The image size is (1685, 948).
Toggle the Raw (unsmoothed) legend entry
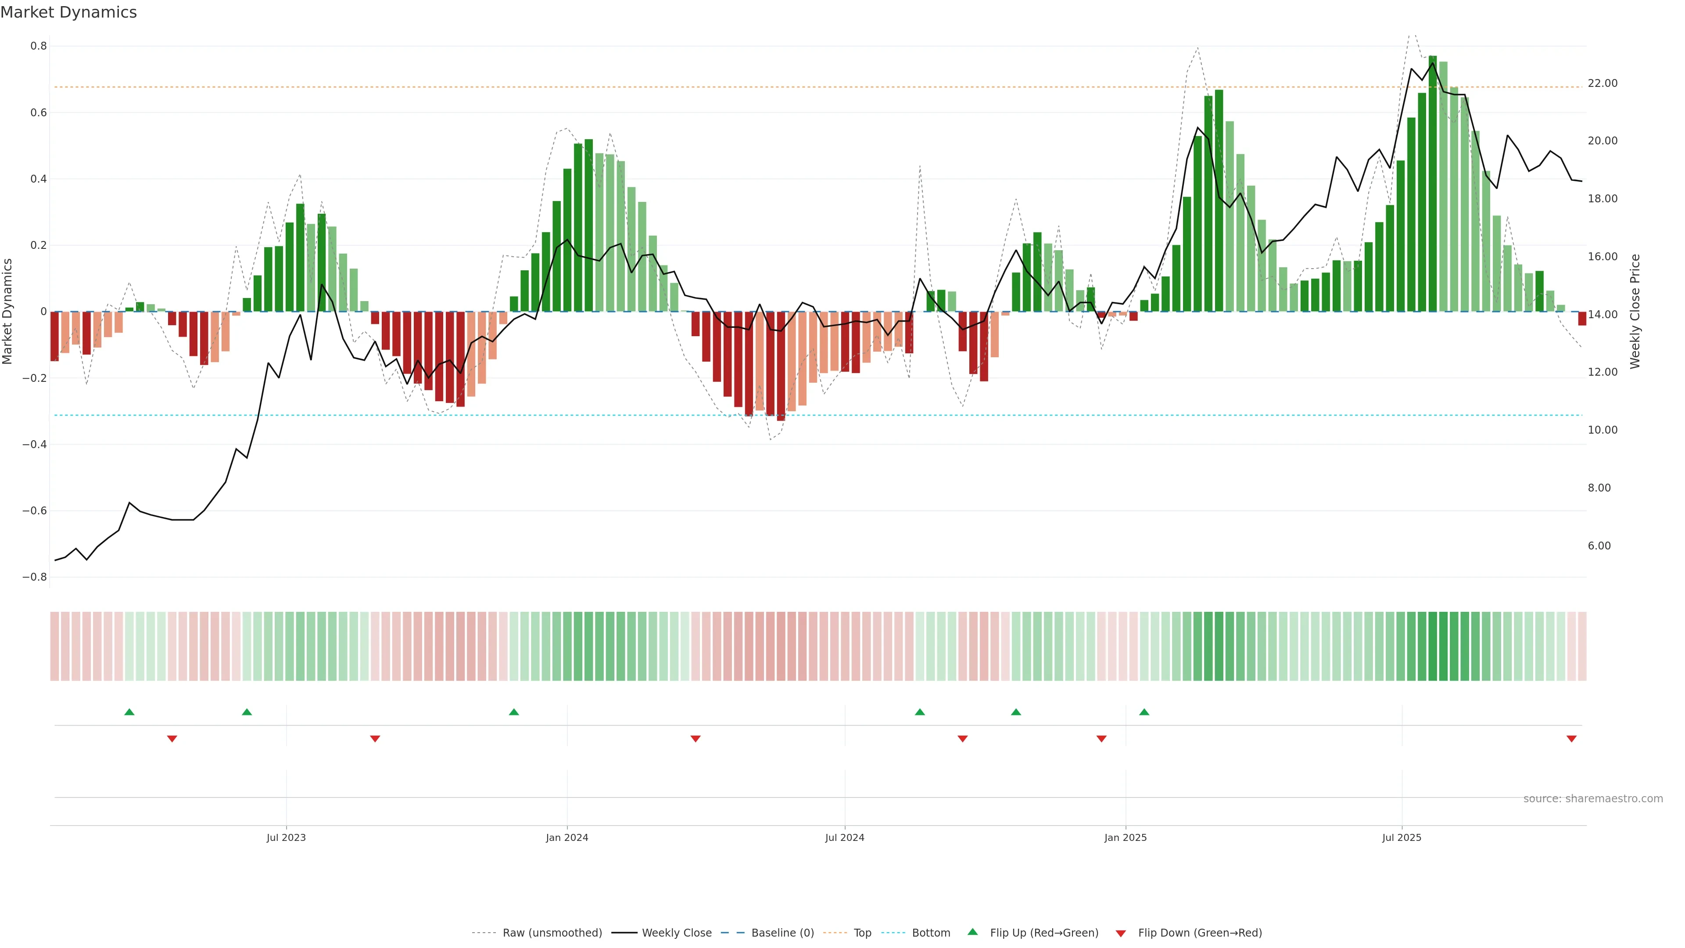(x=552, y=933)
